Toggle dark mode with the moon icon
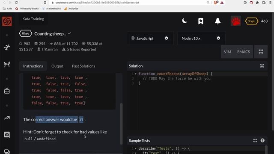This screenshot has height=154, width=274. click(185, 21)
